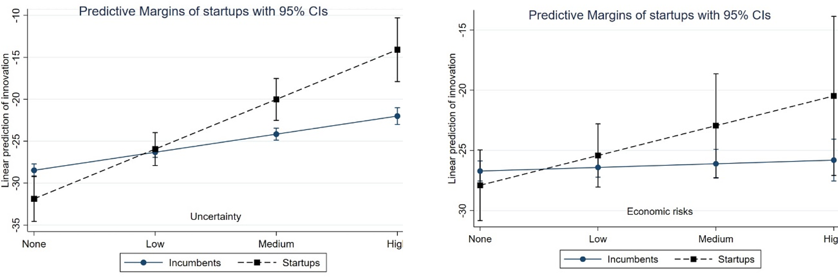Click the Low x-axis label in the Economic risks chart
This screenshot has height=277, width=838.
(598, 239)
